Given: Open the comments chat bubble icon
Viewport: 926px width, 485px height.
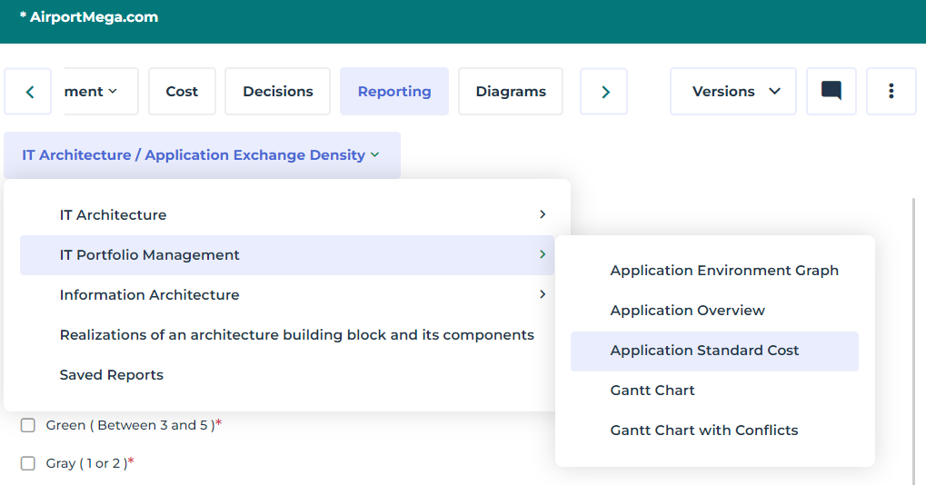Looking at the screenshot, I should click(x=831, y=91).
